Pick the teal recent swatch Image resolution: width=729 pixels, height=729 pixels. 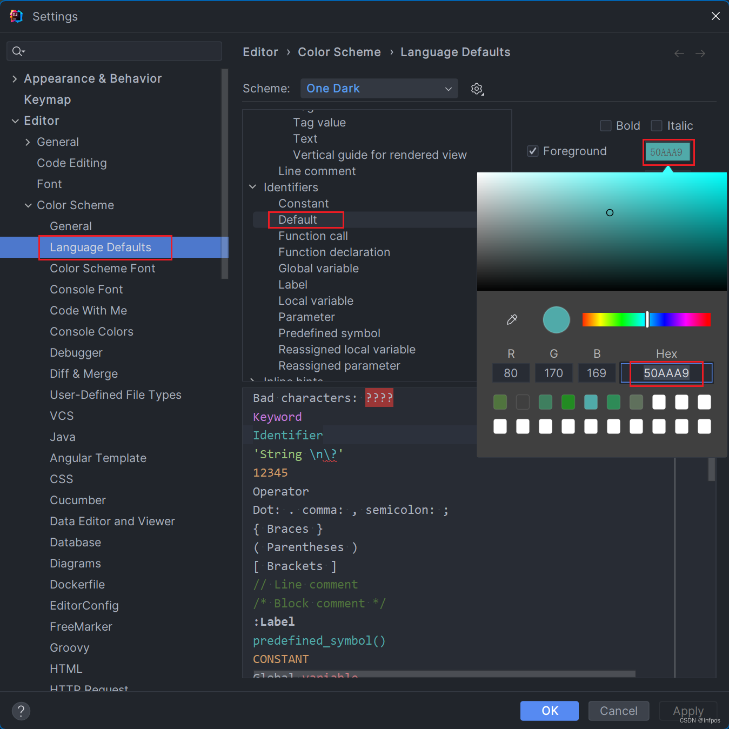(x=591, y=402)
